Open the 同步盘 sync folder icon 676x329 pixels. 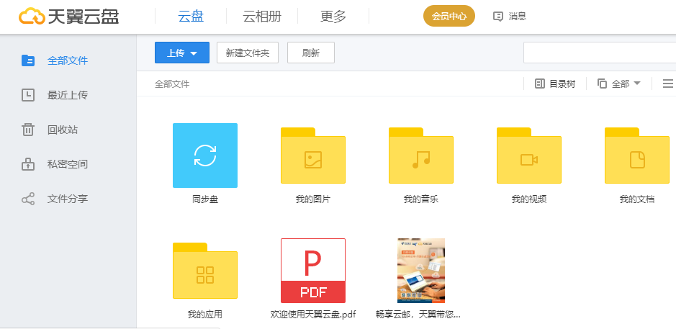[x=205, y=156]
